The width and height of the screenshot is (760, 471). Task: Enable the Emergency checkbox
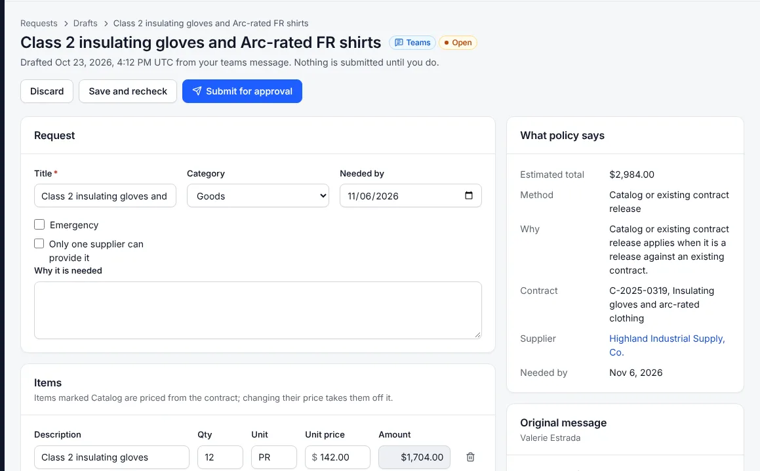click(x=39, y=224)
